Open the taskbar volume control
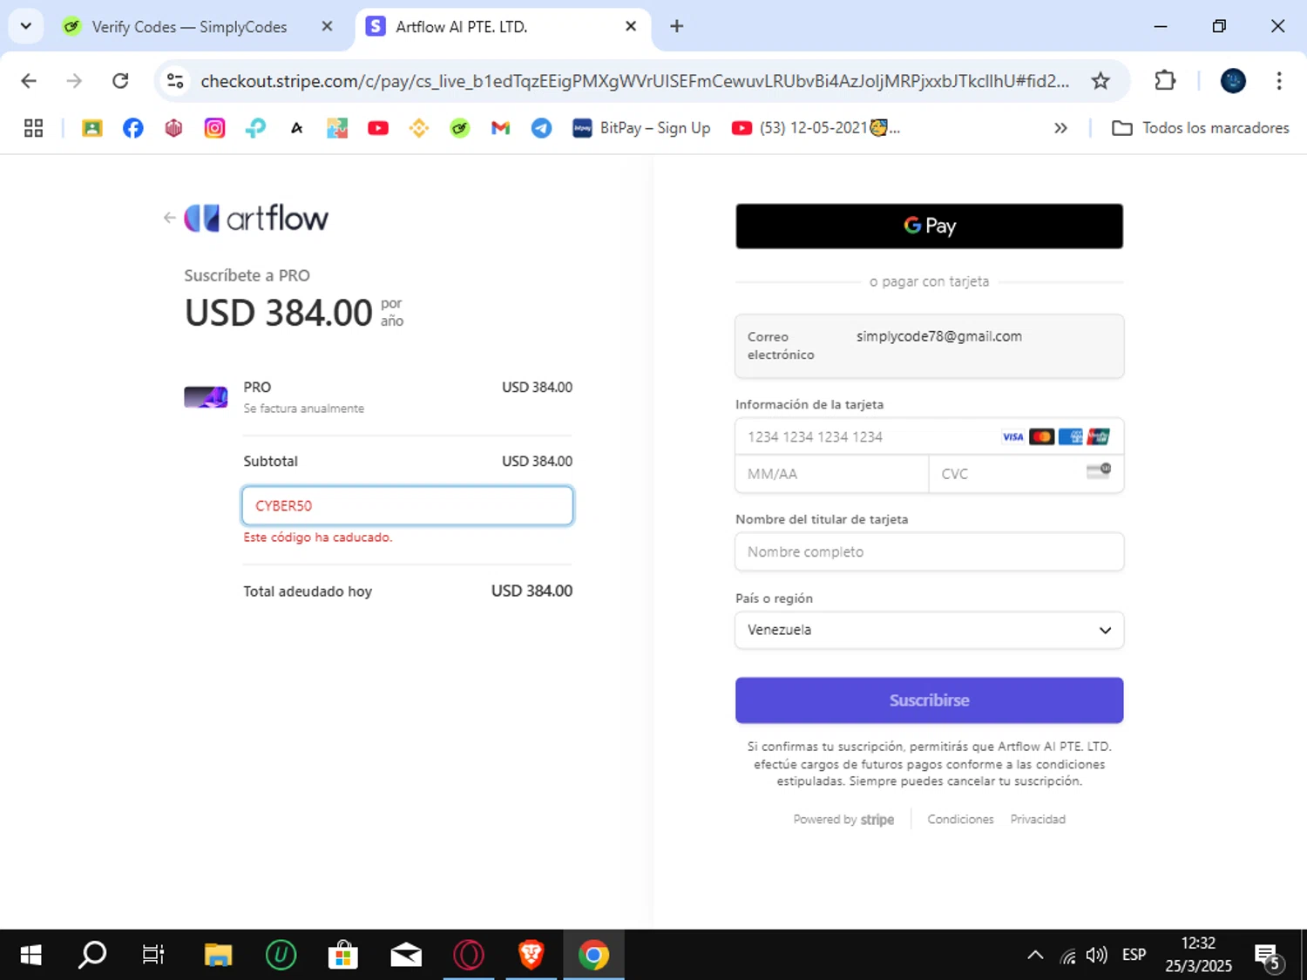 tap(1096, 955)
